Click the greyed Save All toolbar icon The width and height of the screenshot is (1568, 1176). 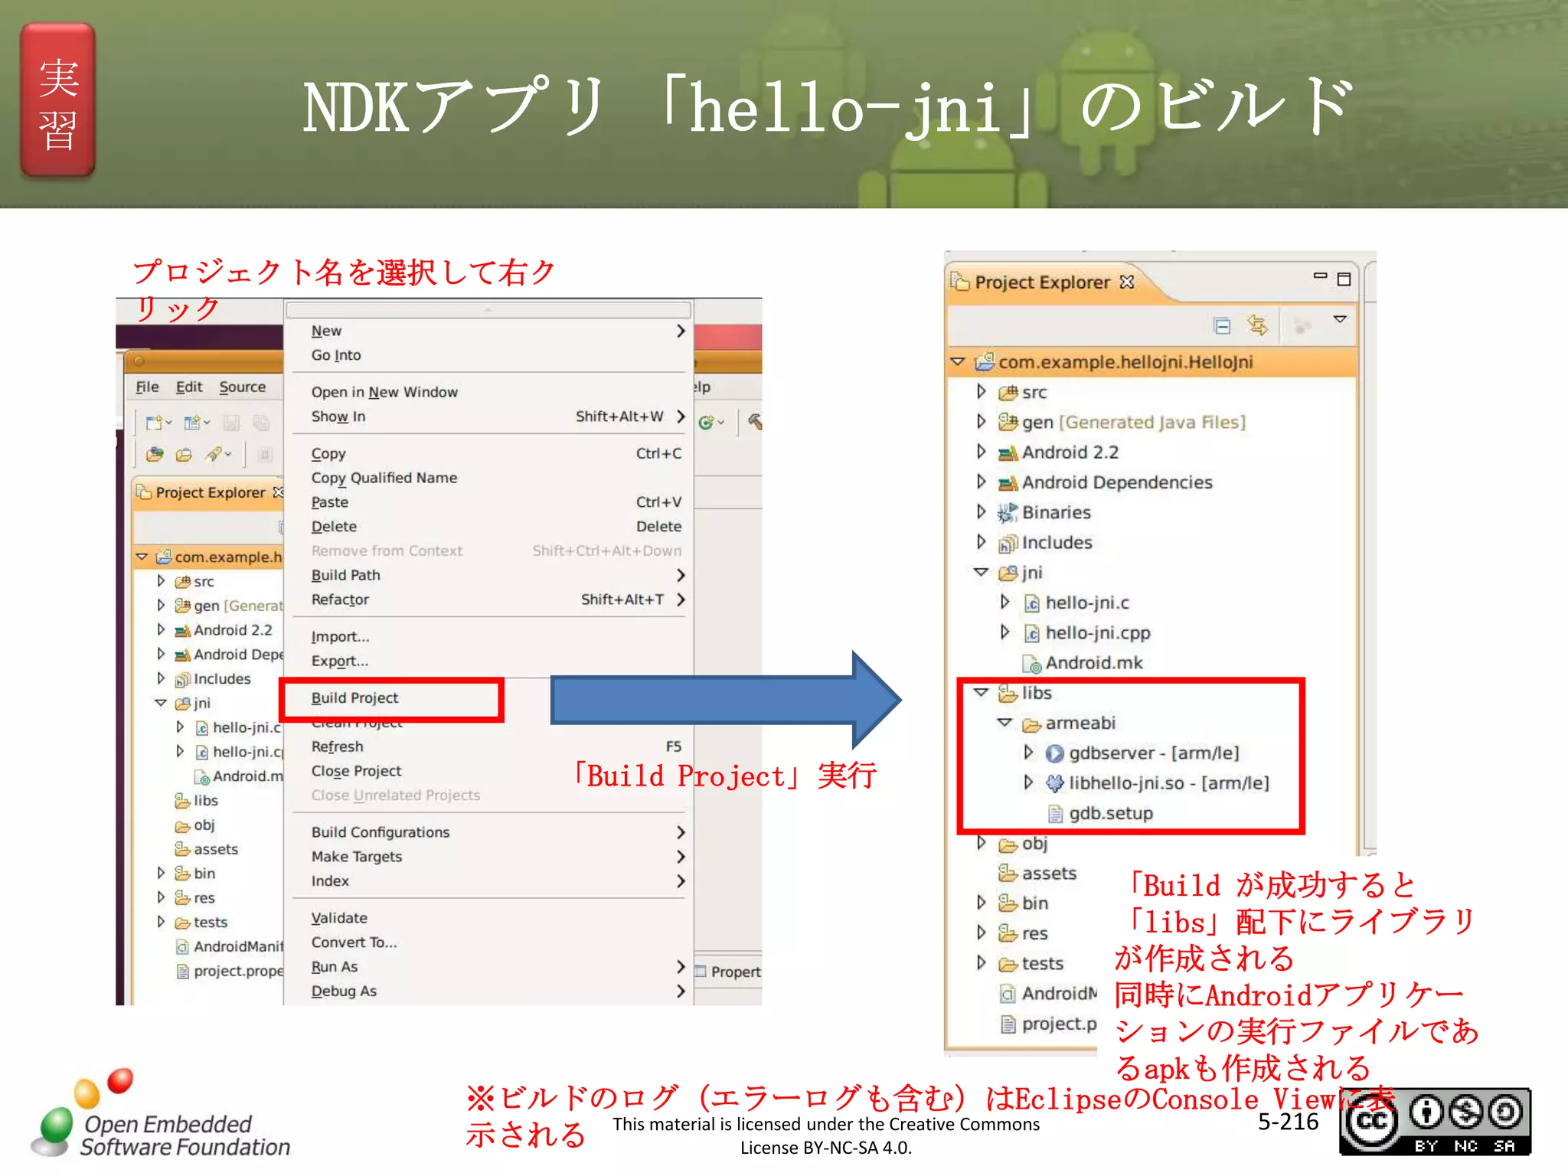pos(261,423)
